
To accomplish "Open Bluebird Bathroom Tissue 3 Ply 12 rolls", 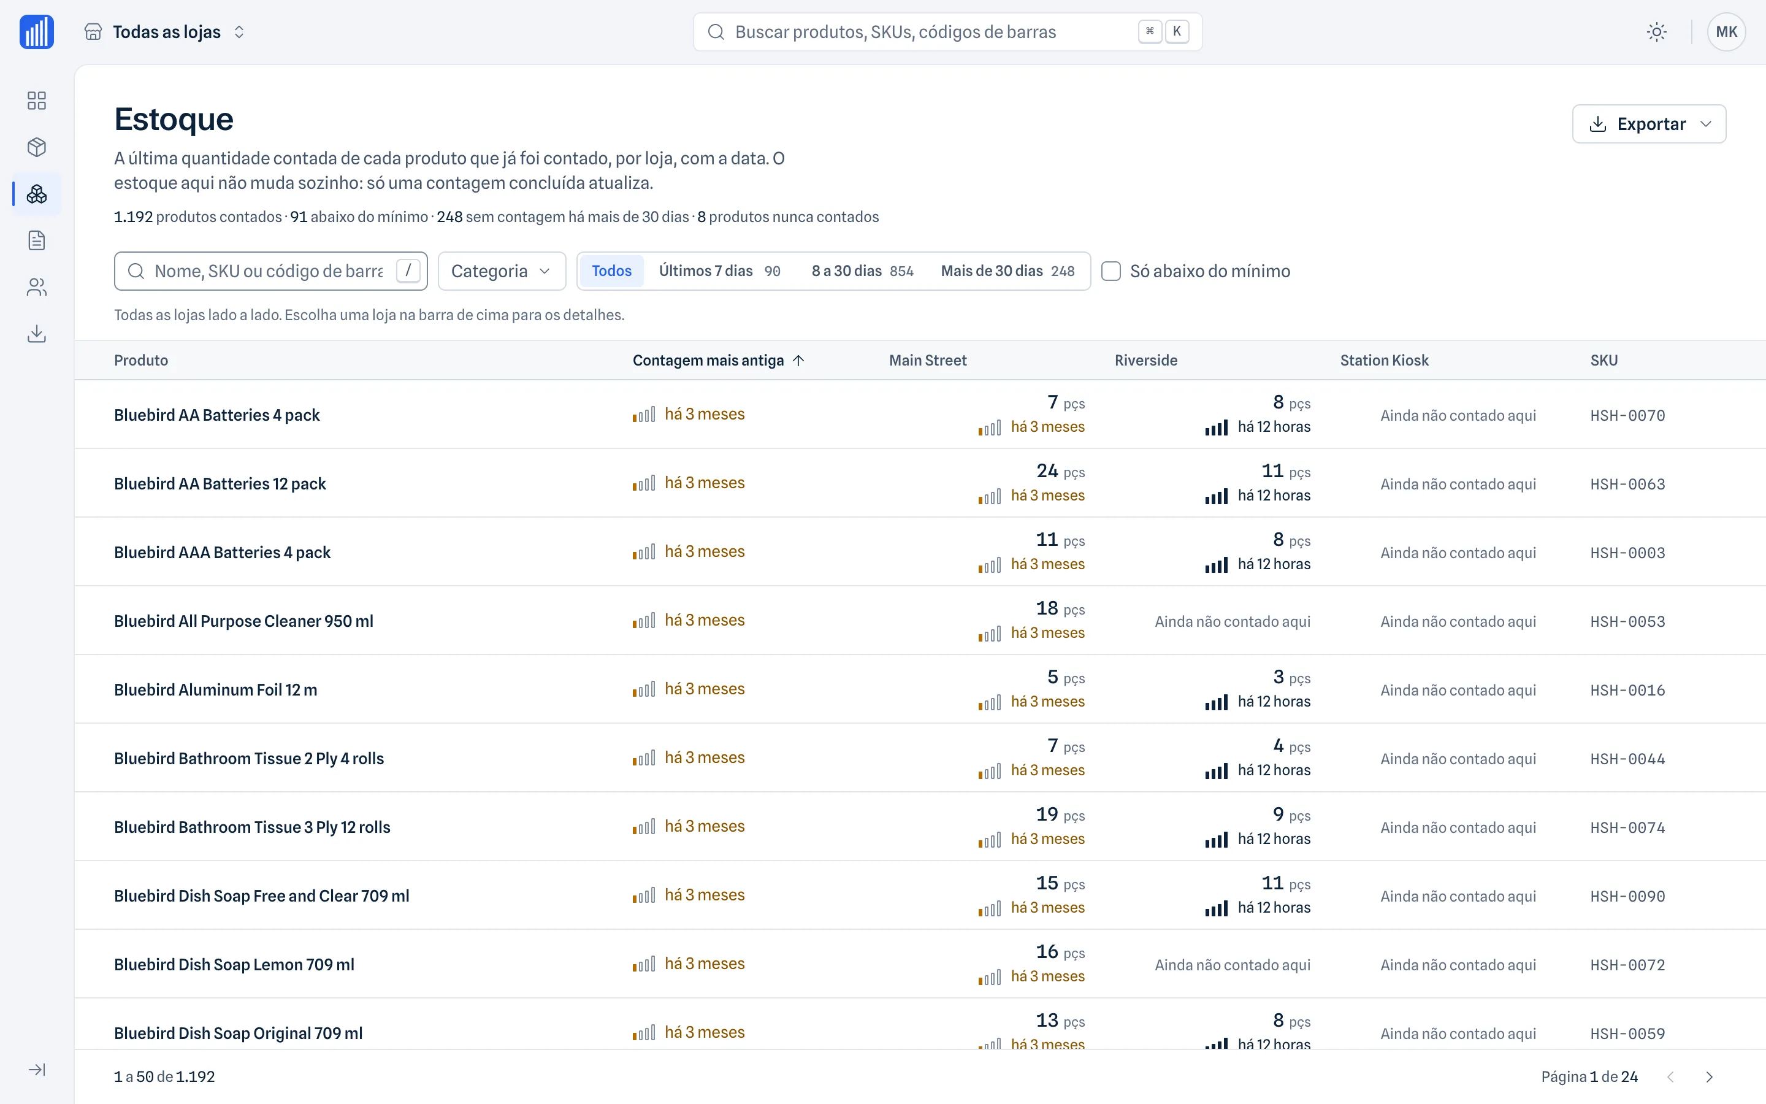I will [252, 827].
